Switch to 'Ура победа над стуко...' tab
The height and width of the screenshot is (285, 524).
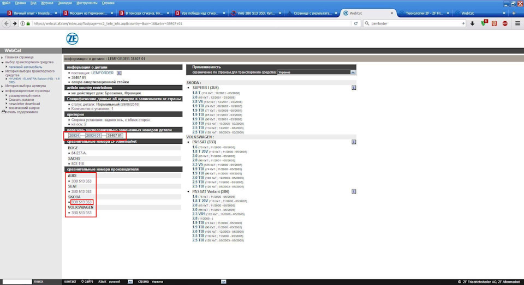(x=200, y=13)
